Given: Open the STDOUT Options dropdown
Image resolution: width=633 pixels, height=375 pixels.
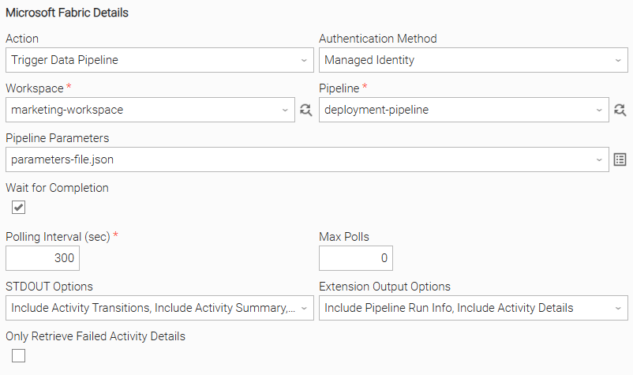Looking at the screenshot, I should 159,308.
